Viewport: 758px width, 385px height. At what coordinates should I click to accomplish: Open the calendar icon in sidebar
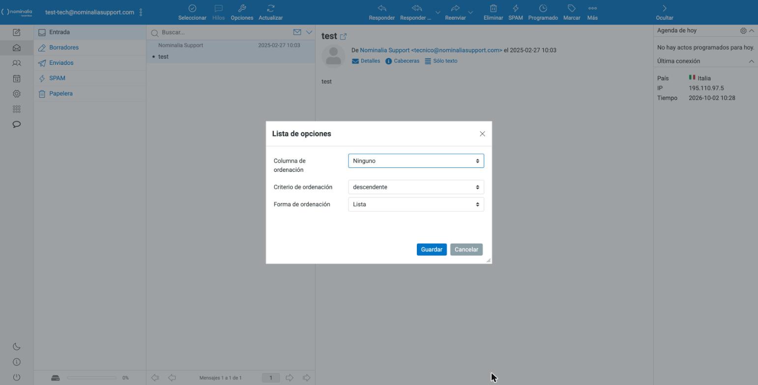click(x=16, y=78)
